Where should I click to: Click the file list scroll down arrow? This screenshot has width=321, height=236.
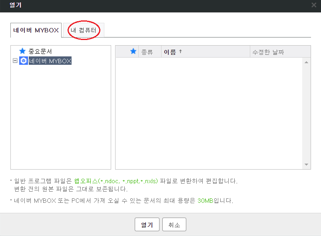point(307,164)
